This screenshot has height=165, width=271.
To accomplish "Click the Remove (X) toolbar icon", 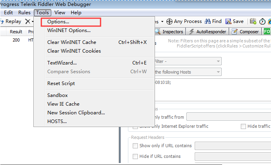I will pyautogui.click(x=28, y=21).
